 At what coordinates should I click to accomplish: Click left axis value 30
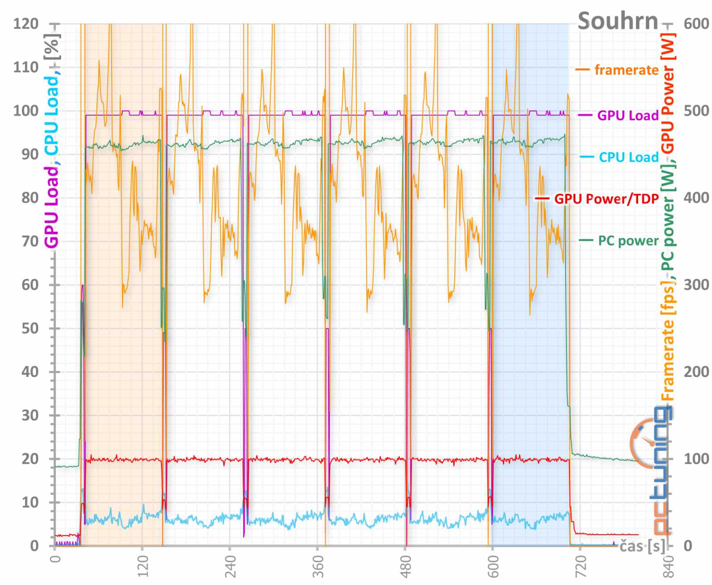coord(30,415)
